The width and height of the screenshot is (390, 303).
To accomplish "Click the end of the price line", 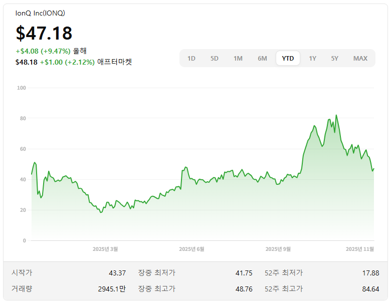I will click(374, 169).
